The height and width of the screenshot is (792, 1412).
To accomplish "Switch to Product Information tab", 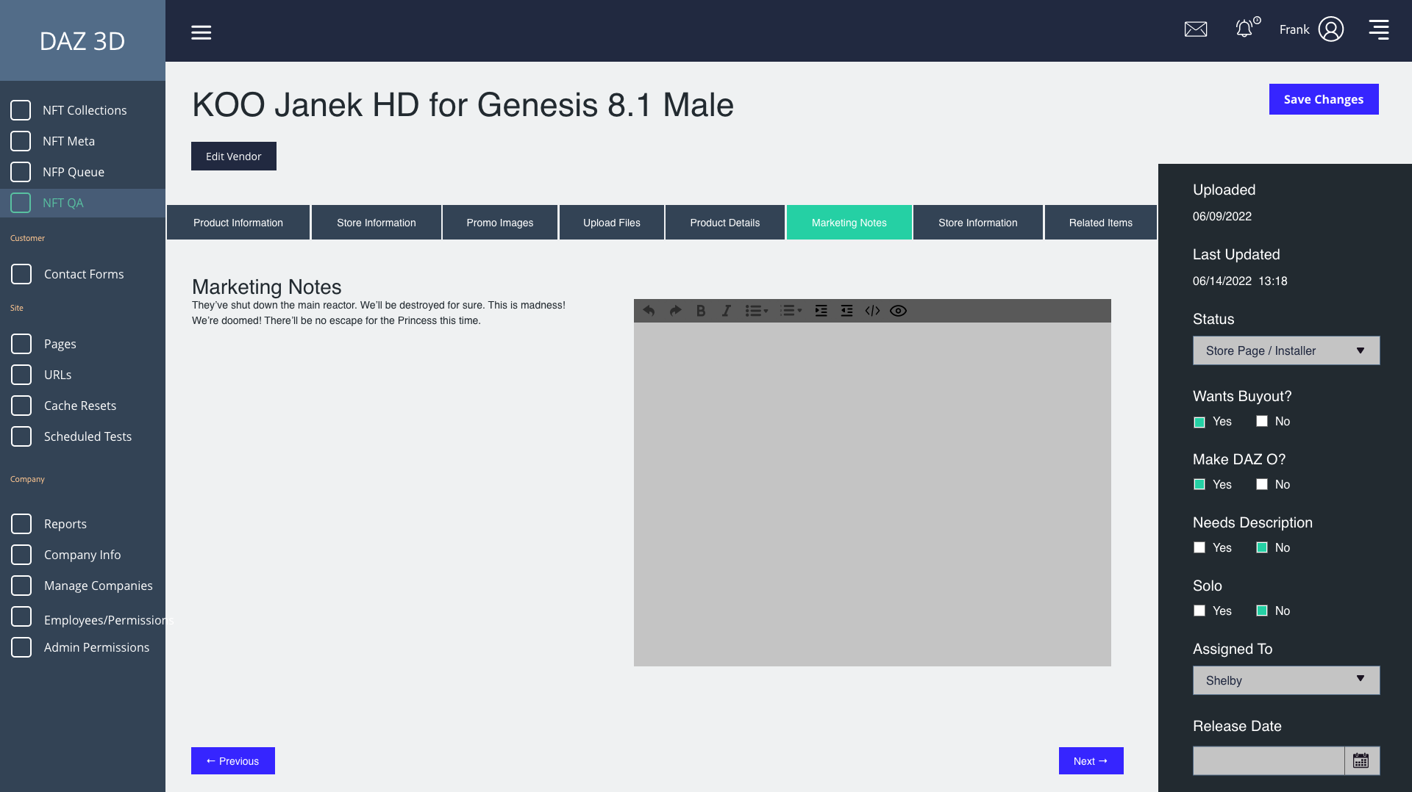I will pos(238,223).
